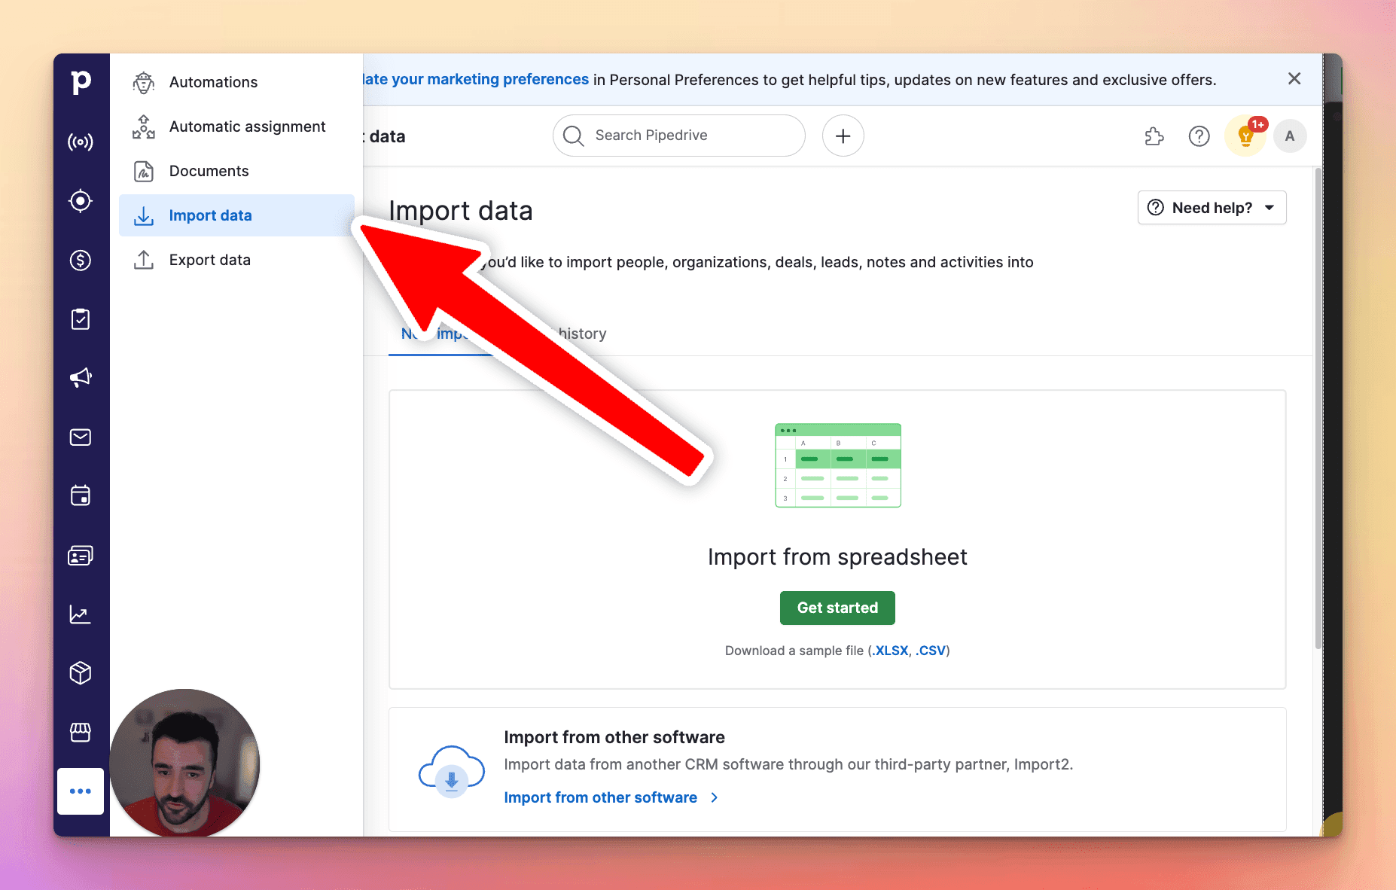Click the plus quick add button
Screen dimensions: 1396x890
(x=843, y=136)
